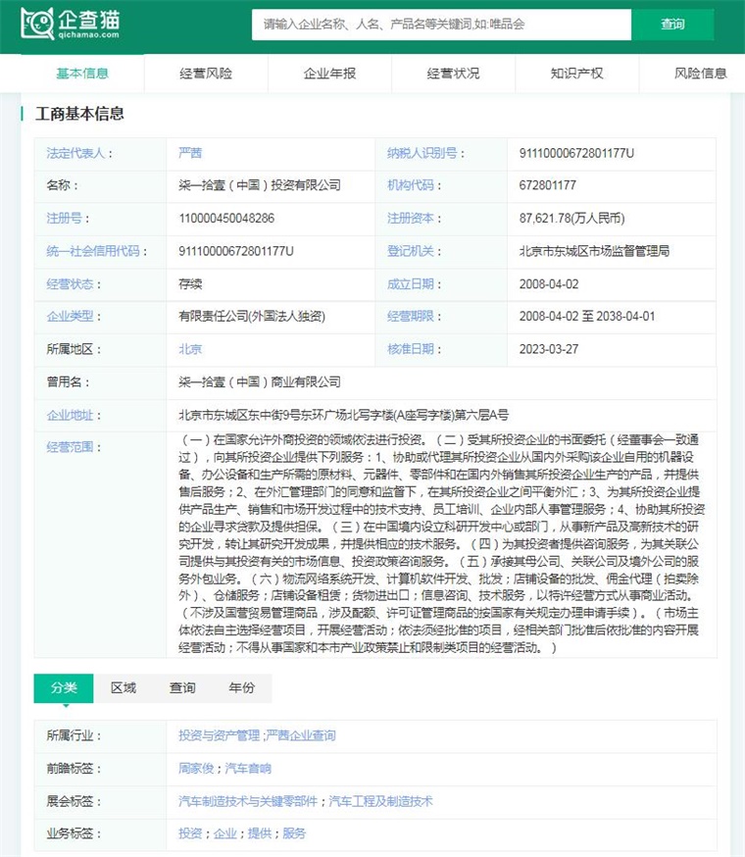Click the 投资与资产管理 industry link
This screenshot has width=745, height=857.
(219, 735)
